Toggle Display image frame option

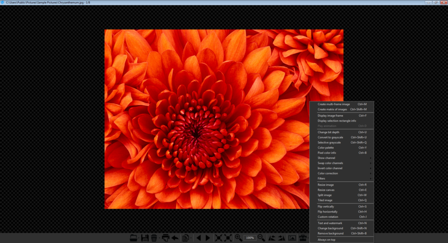click(x=330, y=115)
